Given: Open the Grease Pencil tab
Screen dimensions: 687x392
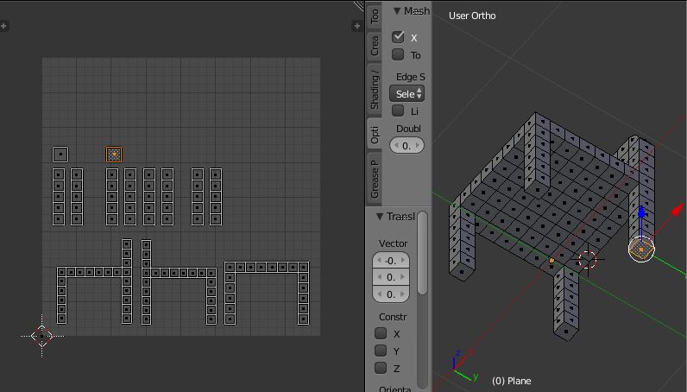Looking at the screenshot, I should (375, 179).
